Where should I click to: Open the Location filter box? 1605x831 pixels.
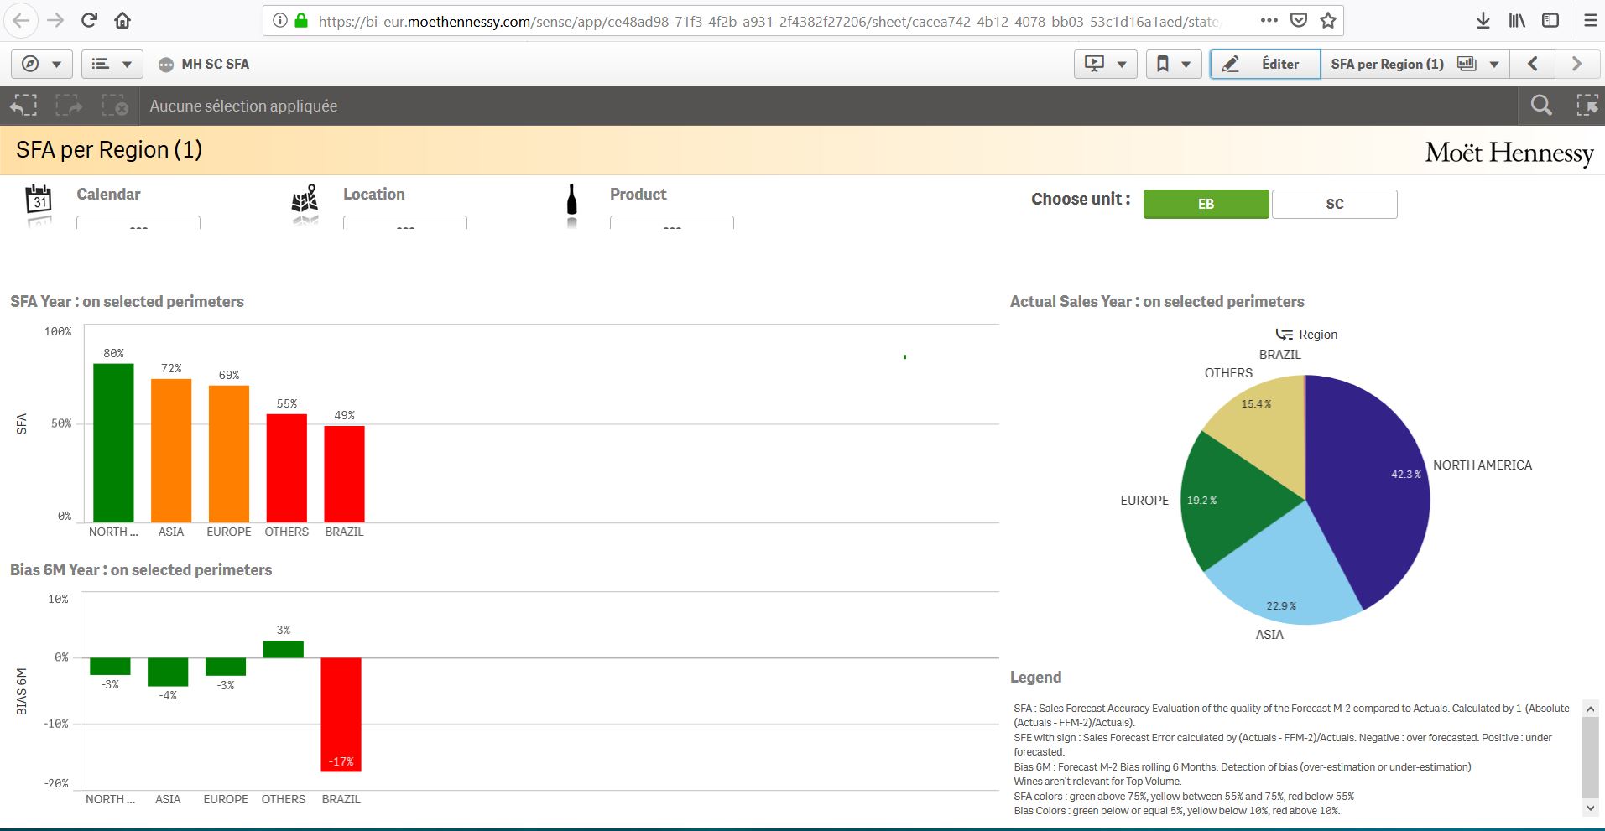click(x=405, y=222)
